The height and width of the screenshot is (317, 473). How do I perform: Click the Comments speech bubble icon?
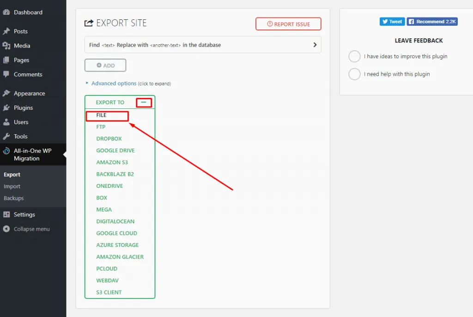tap(6, 74)
